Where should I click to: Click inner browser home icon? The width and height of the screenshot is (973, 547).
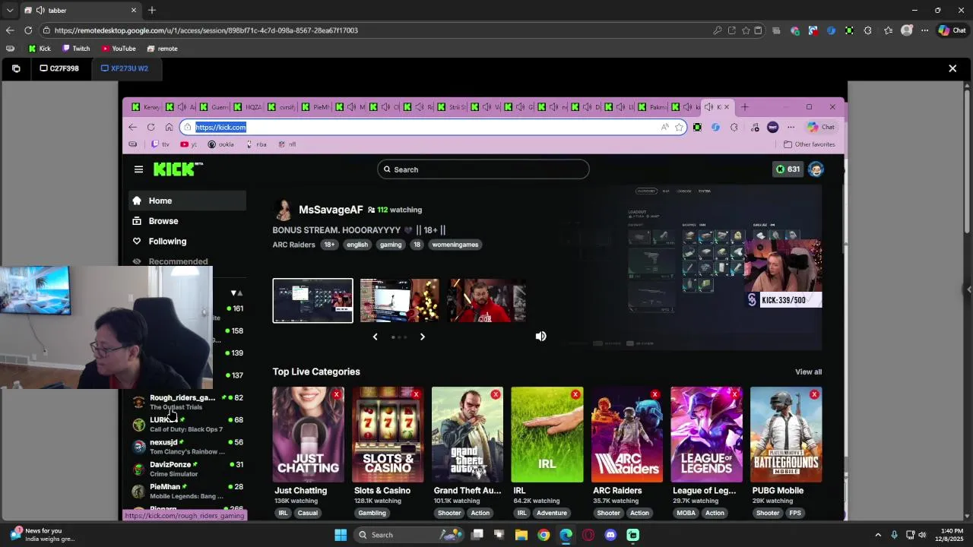[169, 128]
